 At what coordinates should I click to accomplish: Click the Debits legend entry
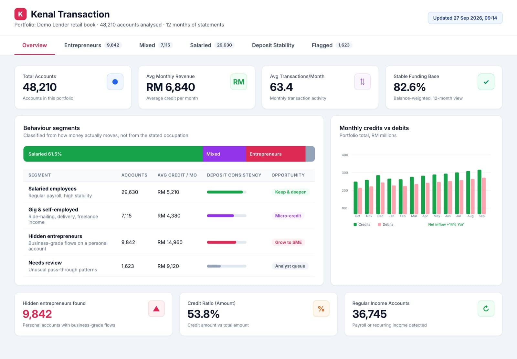coord(385,225)
